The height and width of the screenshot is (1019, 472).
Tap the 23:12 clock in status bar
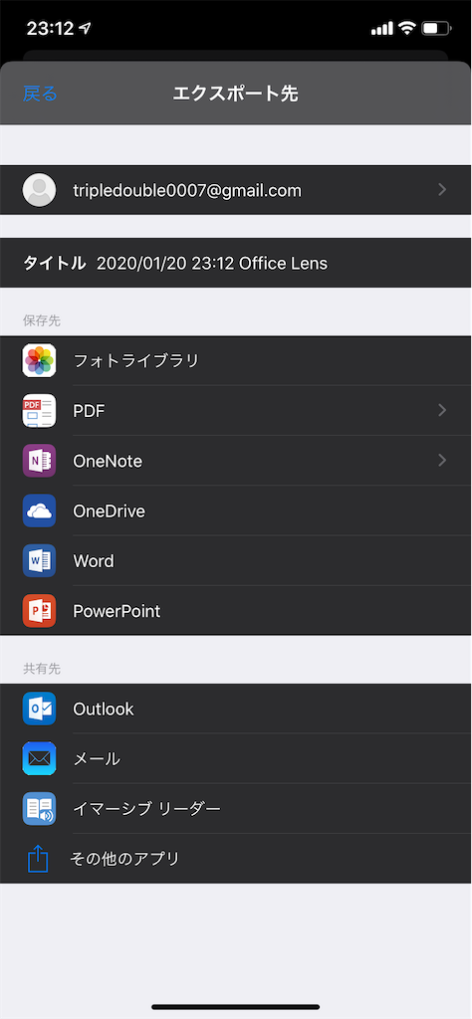(50, 29)
